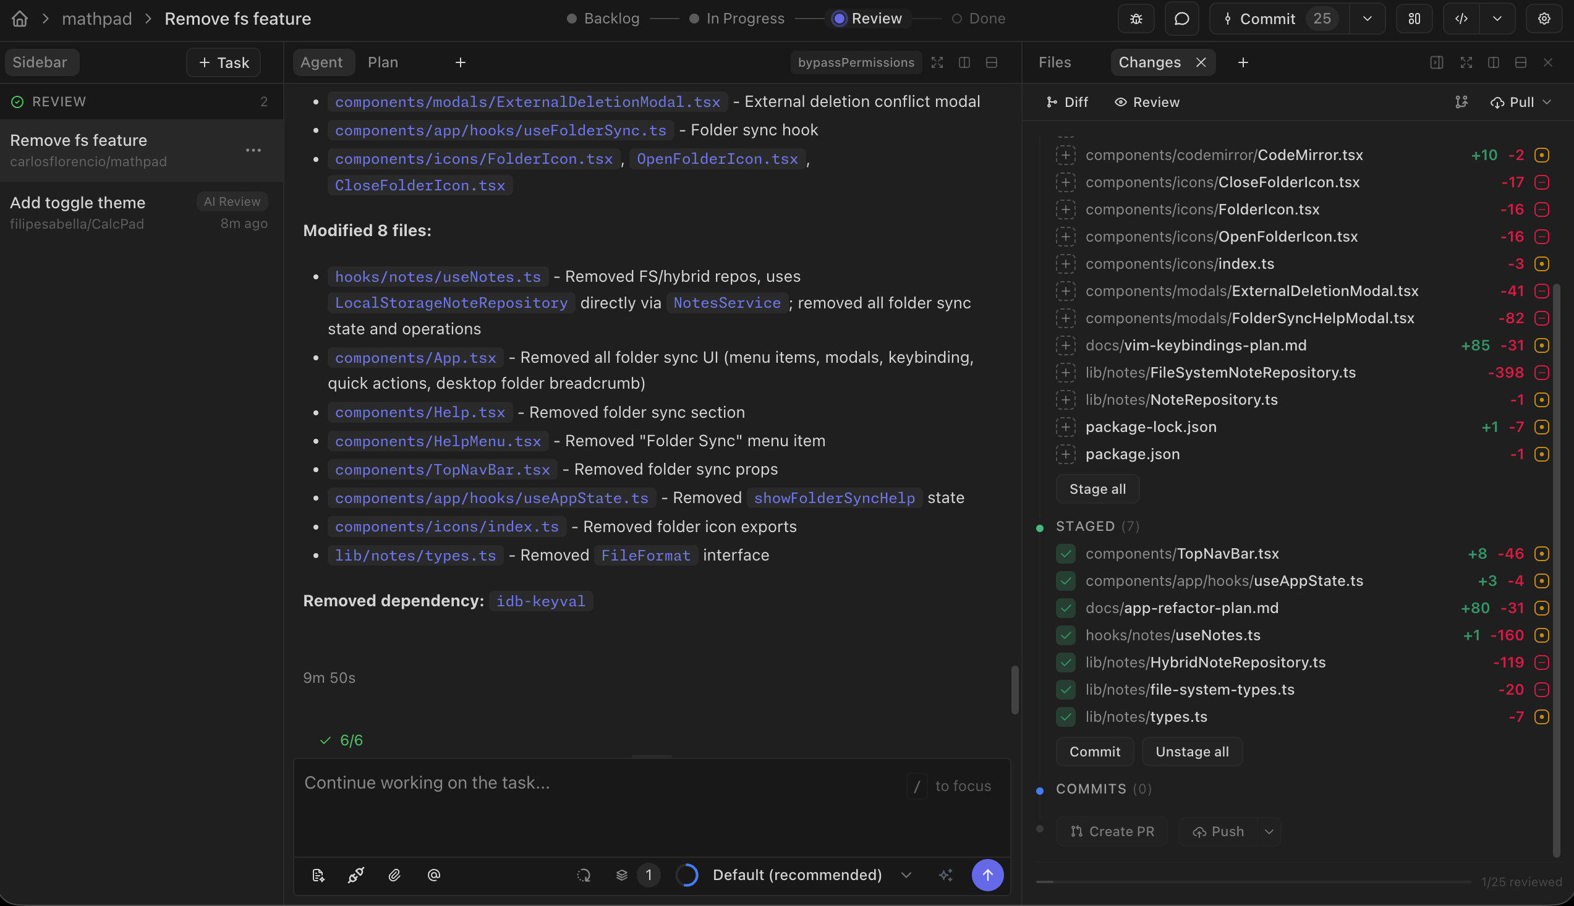This screenshot has width=1574, height=906.
Task: Add a new Task
Action: (x=223, y=62)
